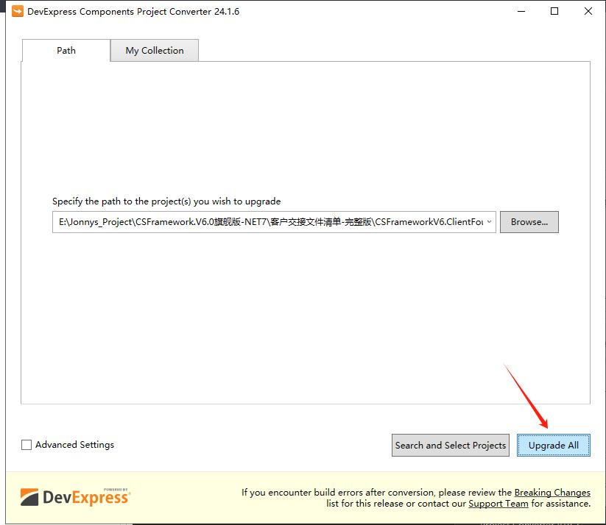This screenshot has width=606, height=525.
Task: Enable the Advanced Settings checkbox
Action: point(27,445)
